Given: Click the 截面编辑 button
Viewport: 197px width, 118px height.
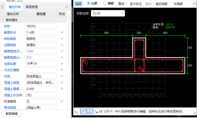Looking at the screenshot, I should click(12, 113).
